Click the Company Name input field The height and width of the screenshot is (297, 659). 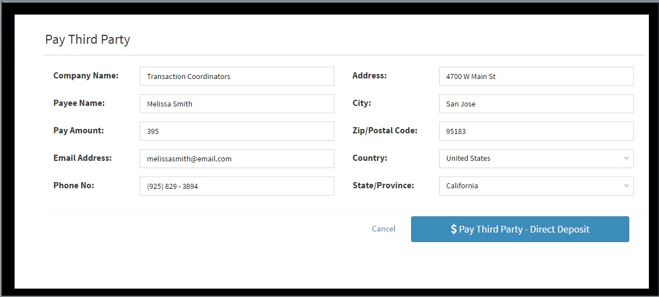coord(237,76)
